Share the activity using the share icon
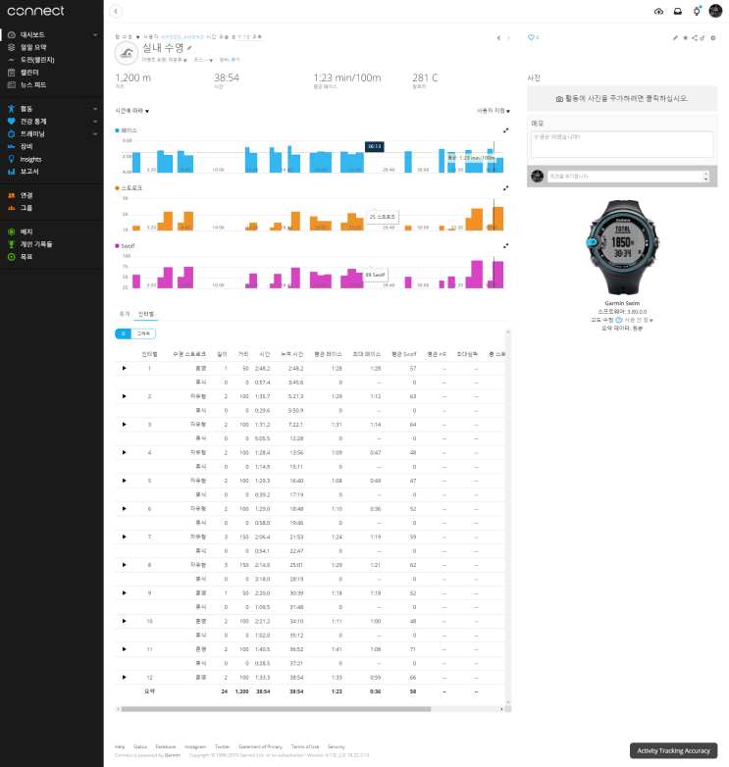Screen dimensions: 729x767 (695, 37)
